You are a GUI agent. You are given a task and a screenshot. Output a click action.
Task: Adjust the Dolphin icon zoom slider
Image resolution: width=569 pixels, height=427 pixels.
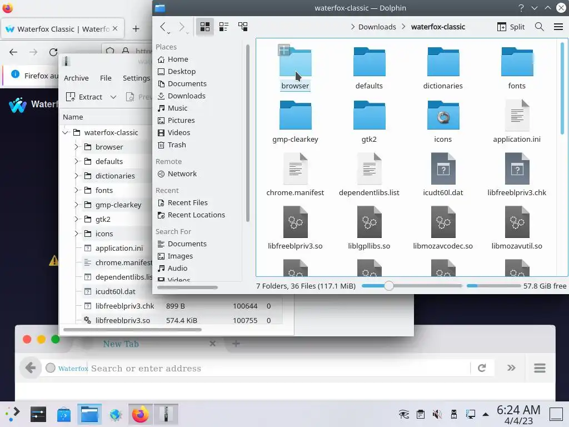(x=388, y=286)
